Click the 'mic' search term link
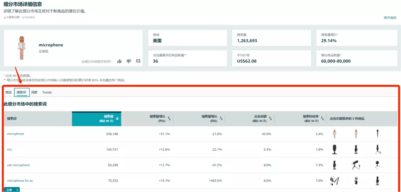The height and width of the screenshot is (192, 401). (10, 149)
